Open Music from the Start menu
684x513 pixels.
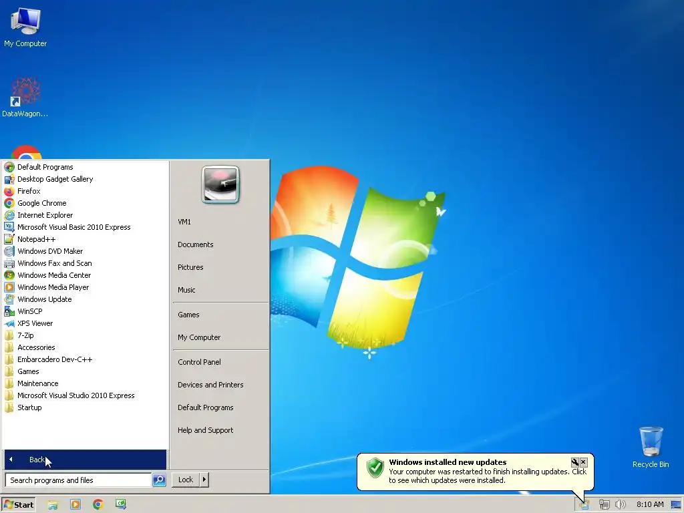click(x=187, y=290)
